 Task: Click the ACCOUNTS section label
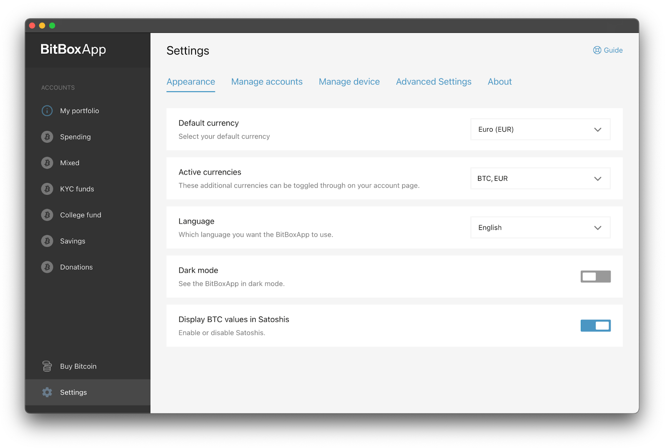[58, 88]
